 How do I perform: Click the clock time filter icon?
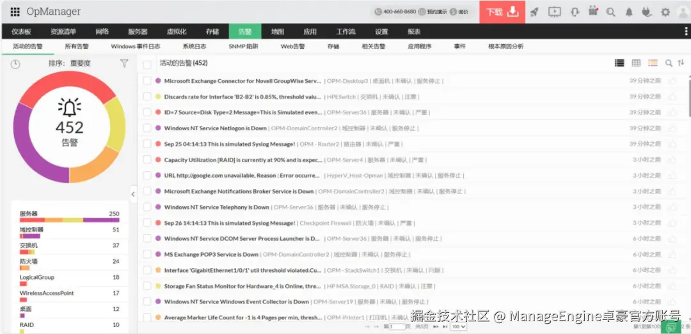[15, 65]
